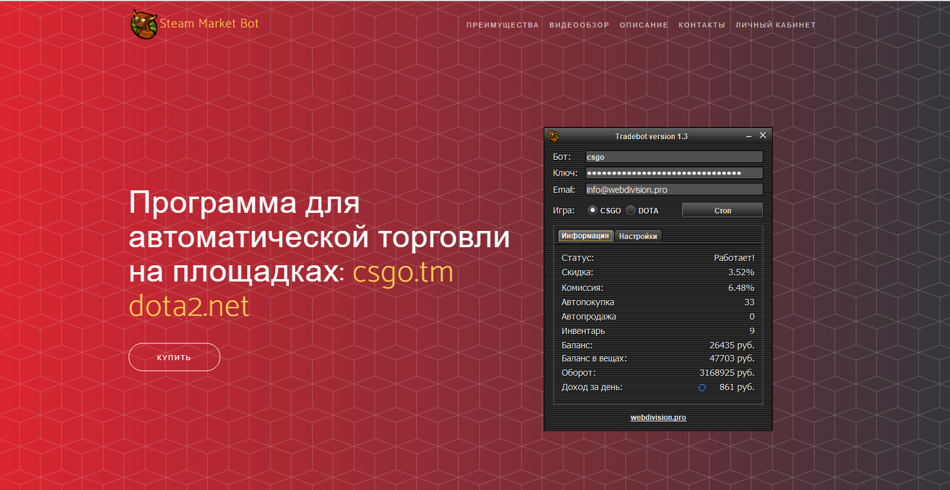This screenshot has width=950, height=490.
Task: Minimize the Tradebot window
Action: pyautogui.click(x=749, y=136)
